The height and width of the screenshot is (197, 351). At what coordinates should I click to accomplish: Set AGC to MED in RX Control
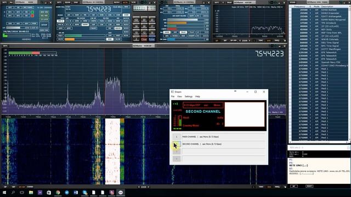(x=110, y=39)
